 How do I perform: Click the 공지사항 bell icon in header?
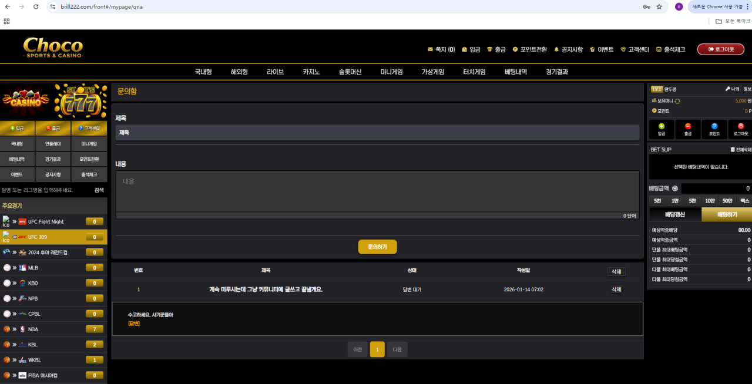pyautogui.click(x=556, y=49)
